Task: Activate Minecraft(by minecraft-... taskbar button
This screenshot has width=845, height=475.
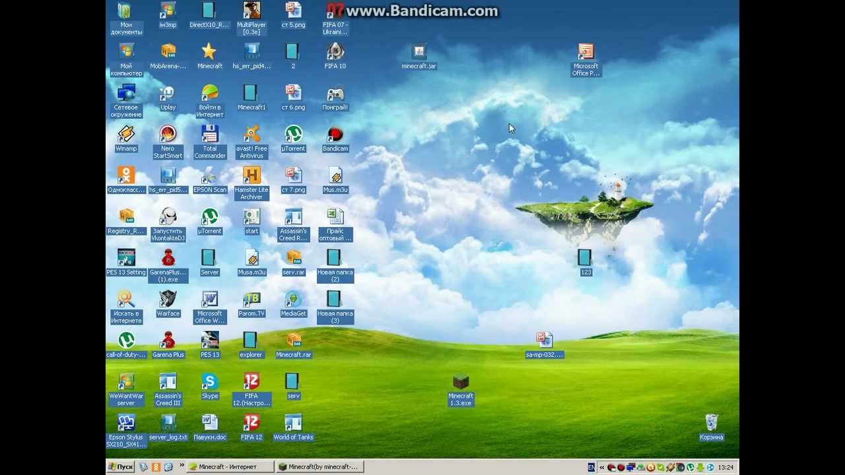Action: click(x=320, y=467)
